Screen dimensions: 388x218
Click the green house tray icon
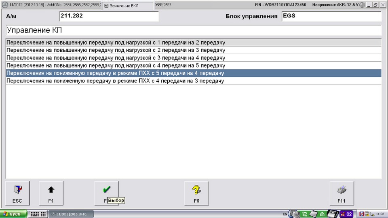pos(322,214)
